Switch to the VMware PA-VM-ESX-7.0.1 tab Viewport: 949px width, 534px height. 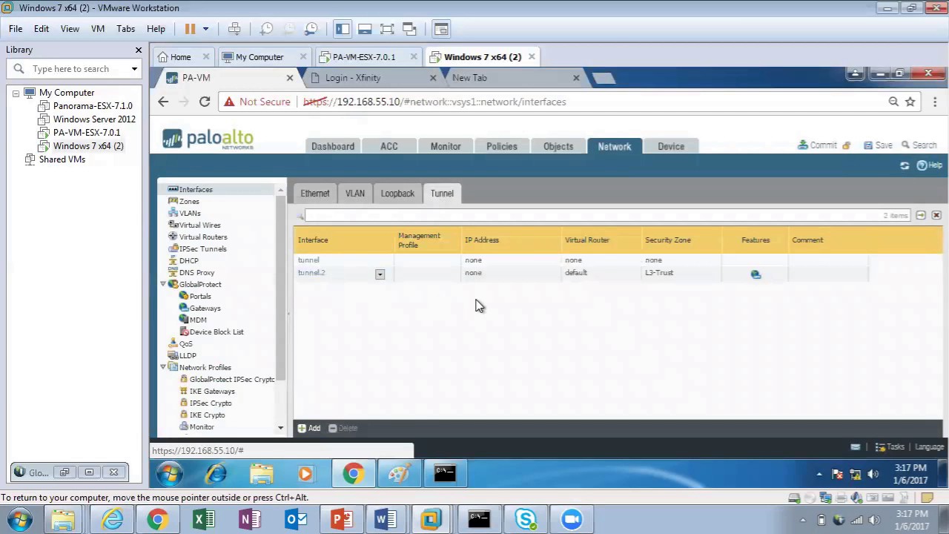363,57
